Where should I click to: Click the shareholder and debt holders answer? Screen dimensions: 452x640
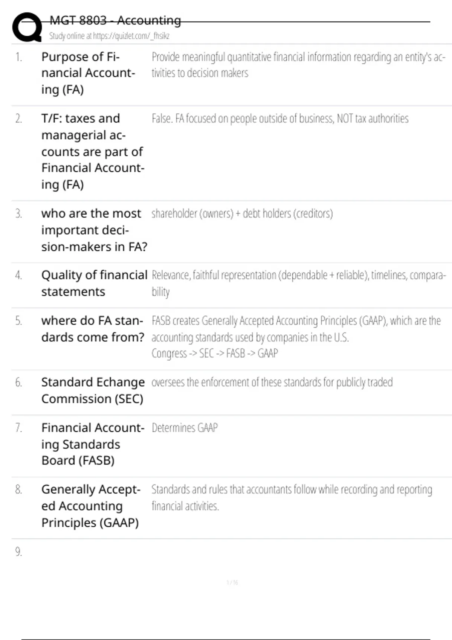click(x=242, y=214)
